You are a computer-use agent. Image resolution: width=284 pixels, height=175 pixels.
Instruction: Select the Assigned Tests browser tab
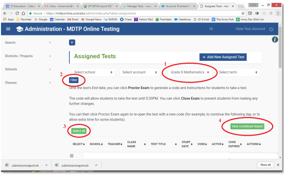click(217, 6)
